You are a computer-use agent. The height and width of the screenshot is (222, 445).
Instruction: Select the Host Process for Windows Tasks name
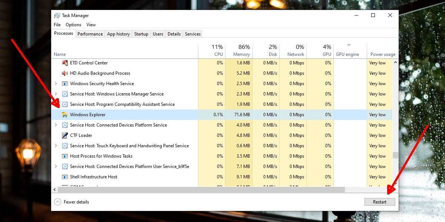pyautogui.click(x=101, y=156)
